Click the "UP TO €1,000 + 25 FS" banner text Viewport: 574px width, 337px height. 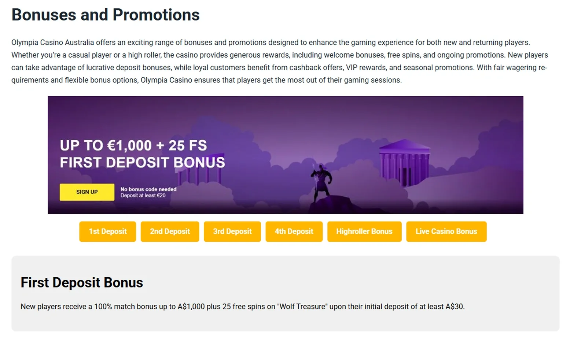(133, 145)
